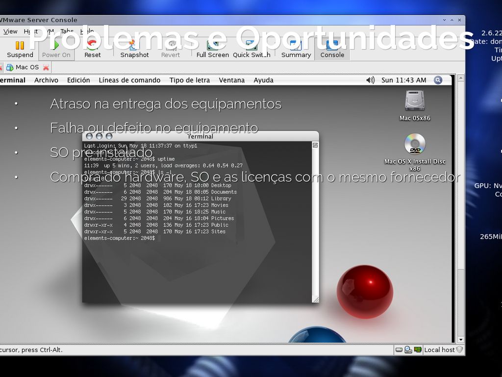
Task: Open the Summary view
Action: pos(296,49)
